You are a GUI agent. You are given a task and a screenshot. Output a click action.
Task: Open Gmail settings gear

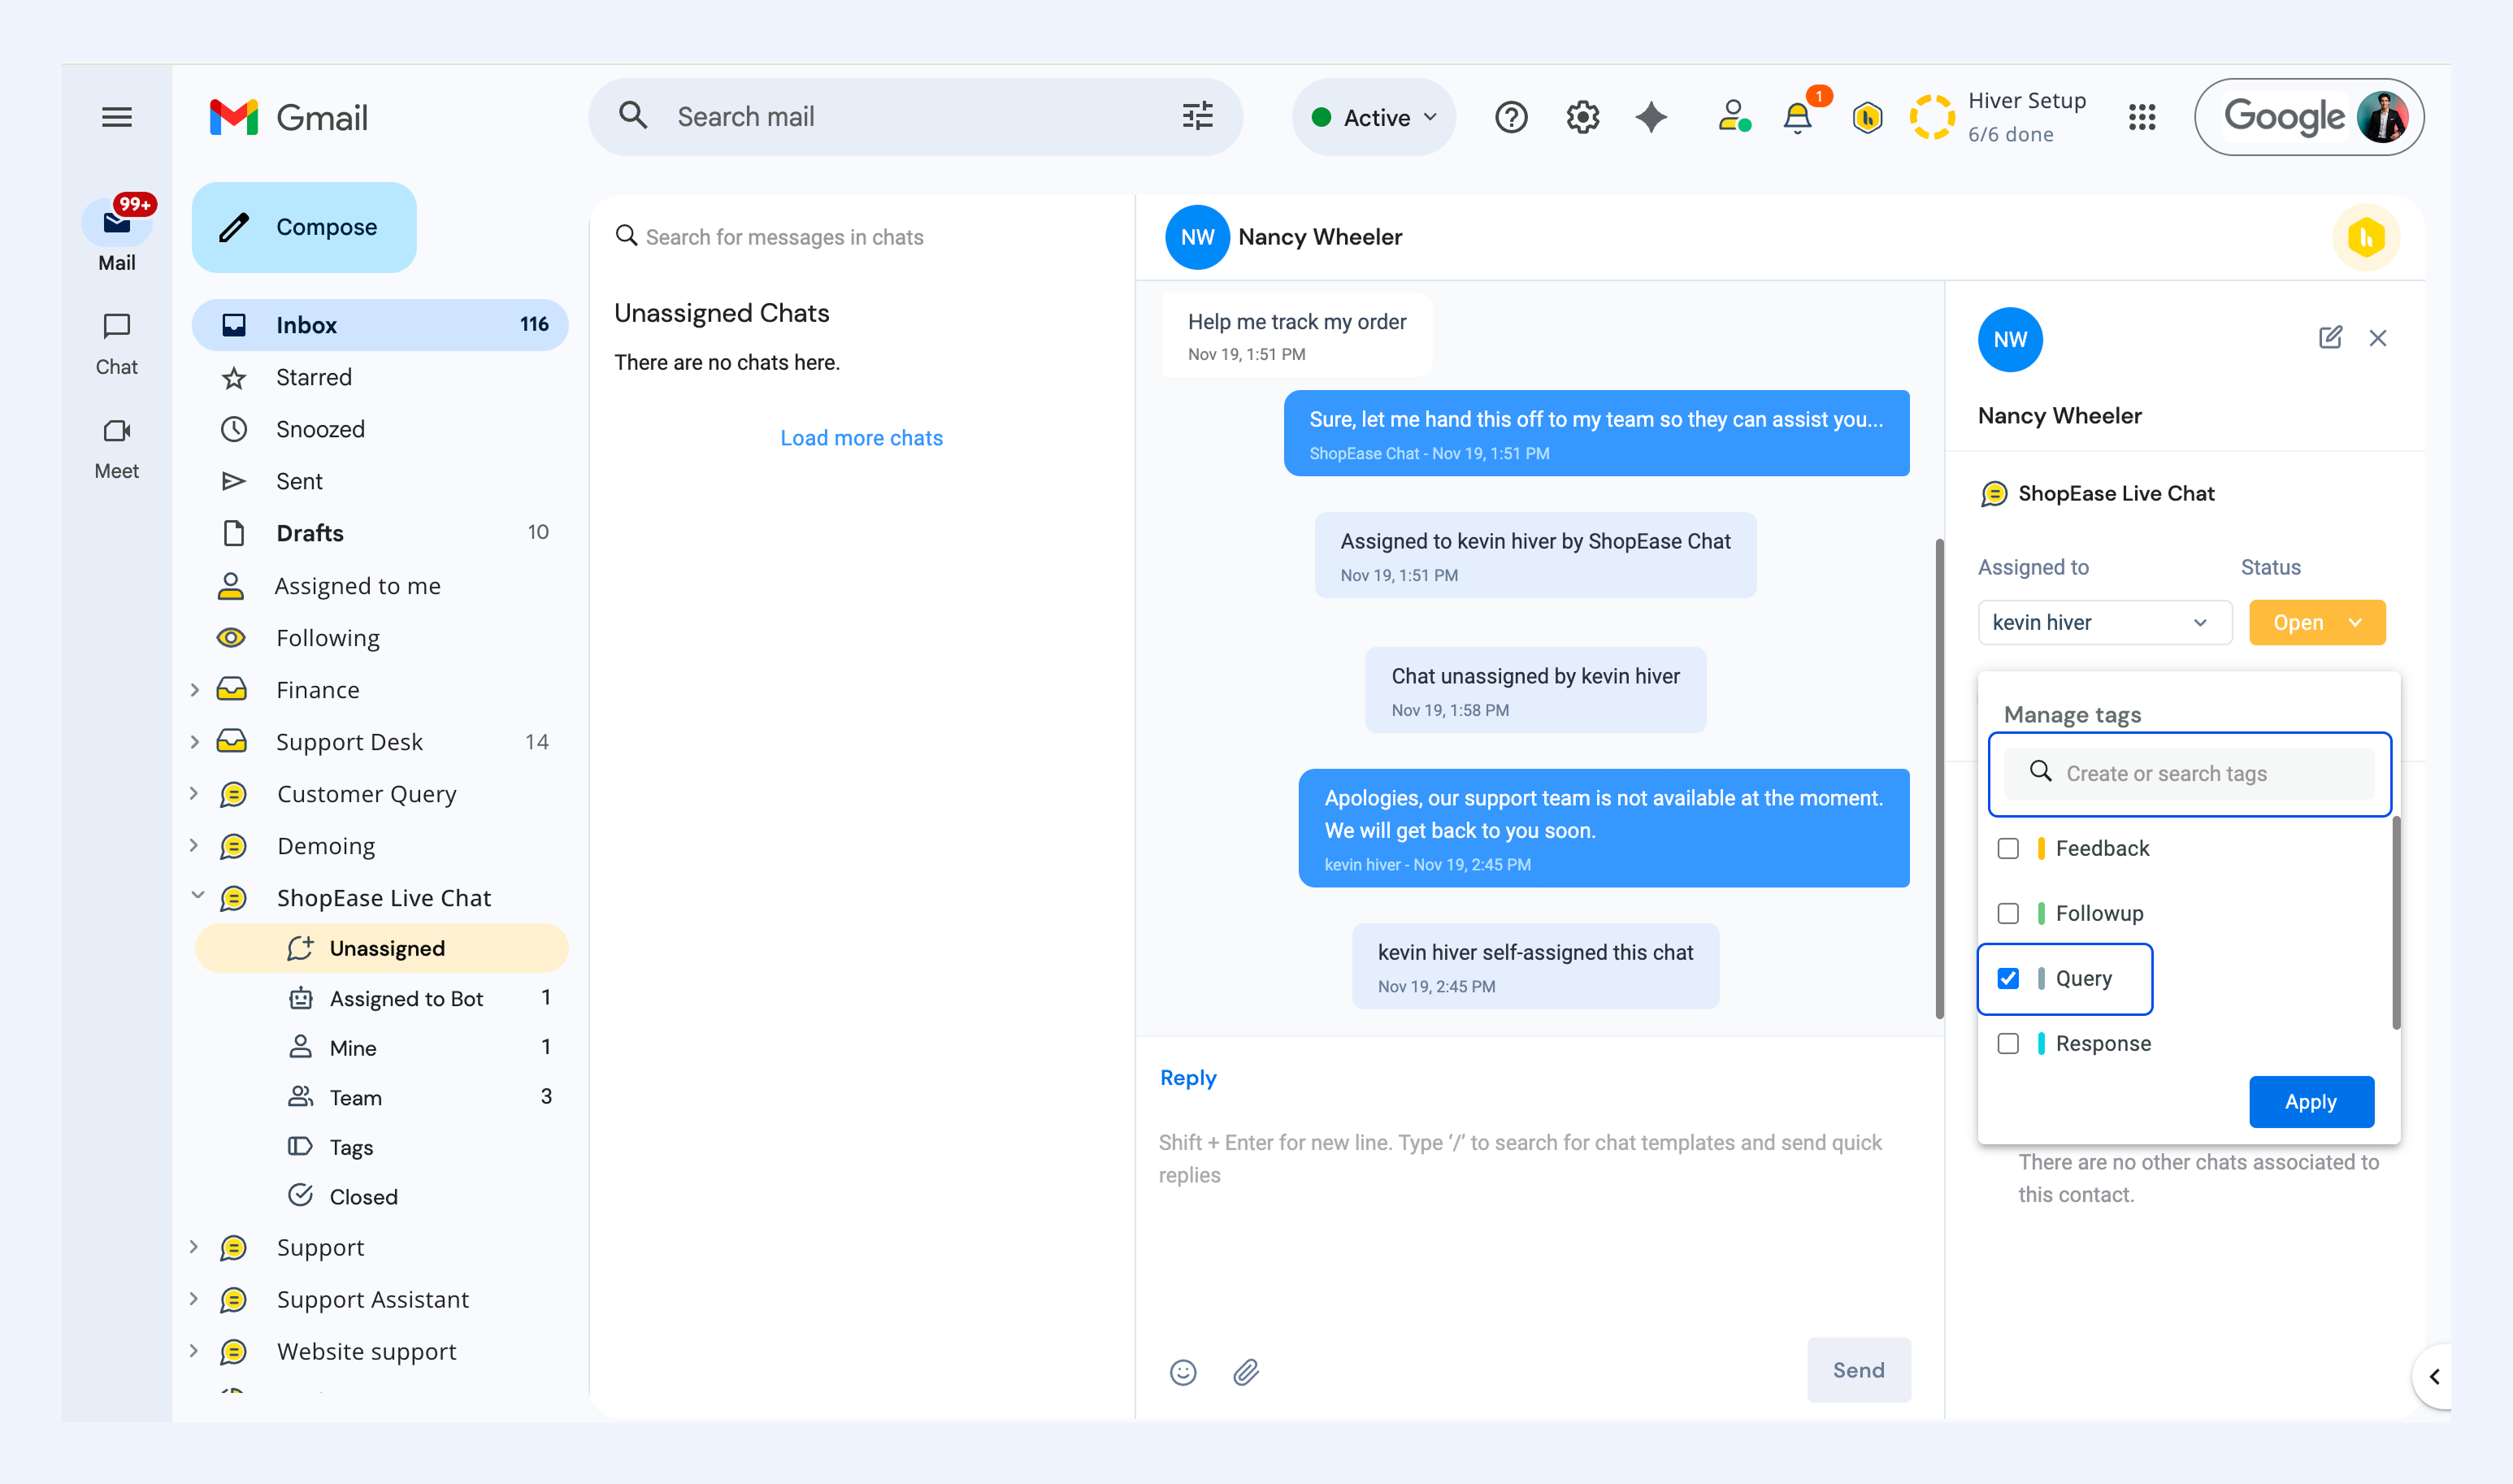pyautogui.click(x=1582, y=117)
